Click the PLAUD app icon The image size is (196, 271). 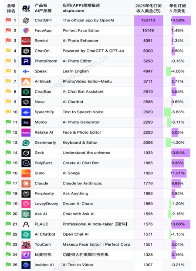pos(26,224)
